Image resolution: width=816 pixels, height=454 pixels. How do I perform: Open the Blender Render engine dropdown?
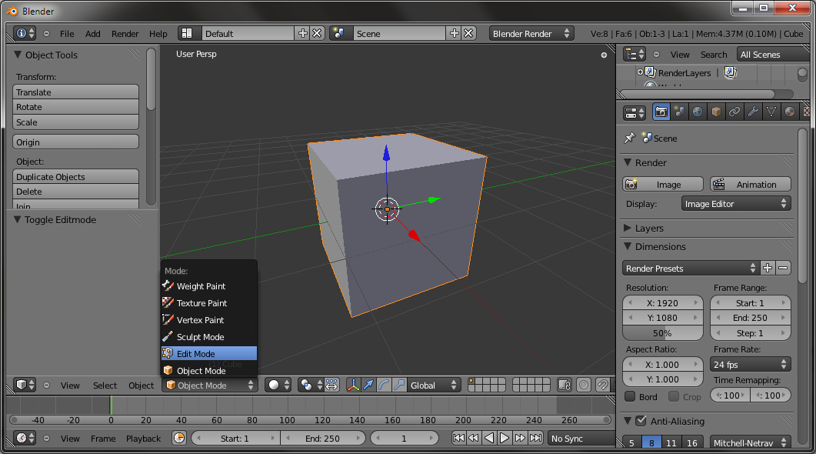point(532,33)
